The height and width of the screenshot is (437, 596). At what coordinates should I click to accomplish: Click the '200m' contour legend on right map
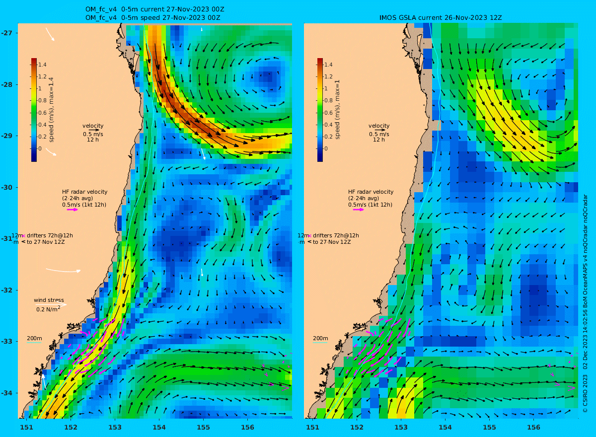[320, 339]
